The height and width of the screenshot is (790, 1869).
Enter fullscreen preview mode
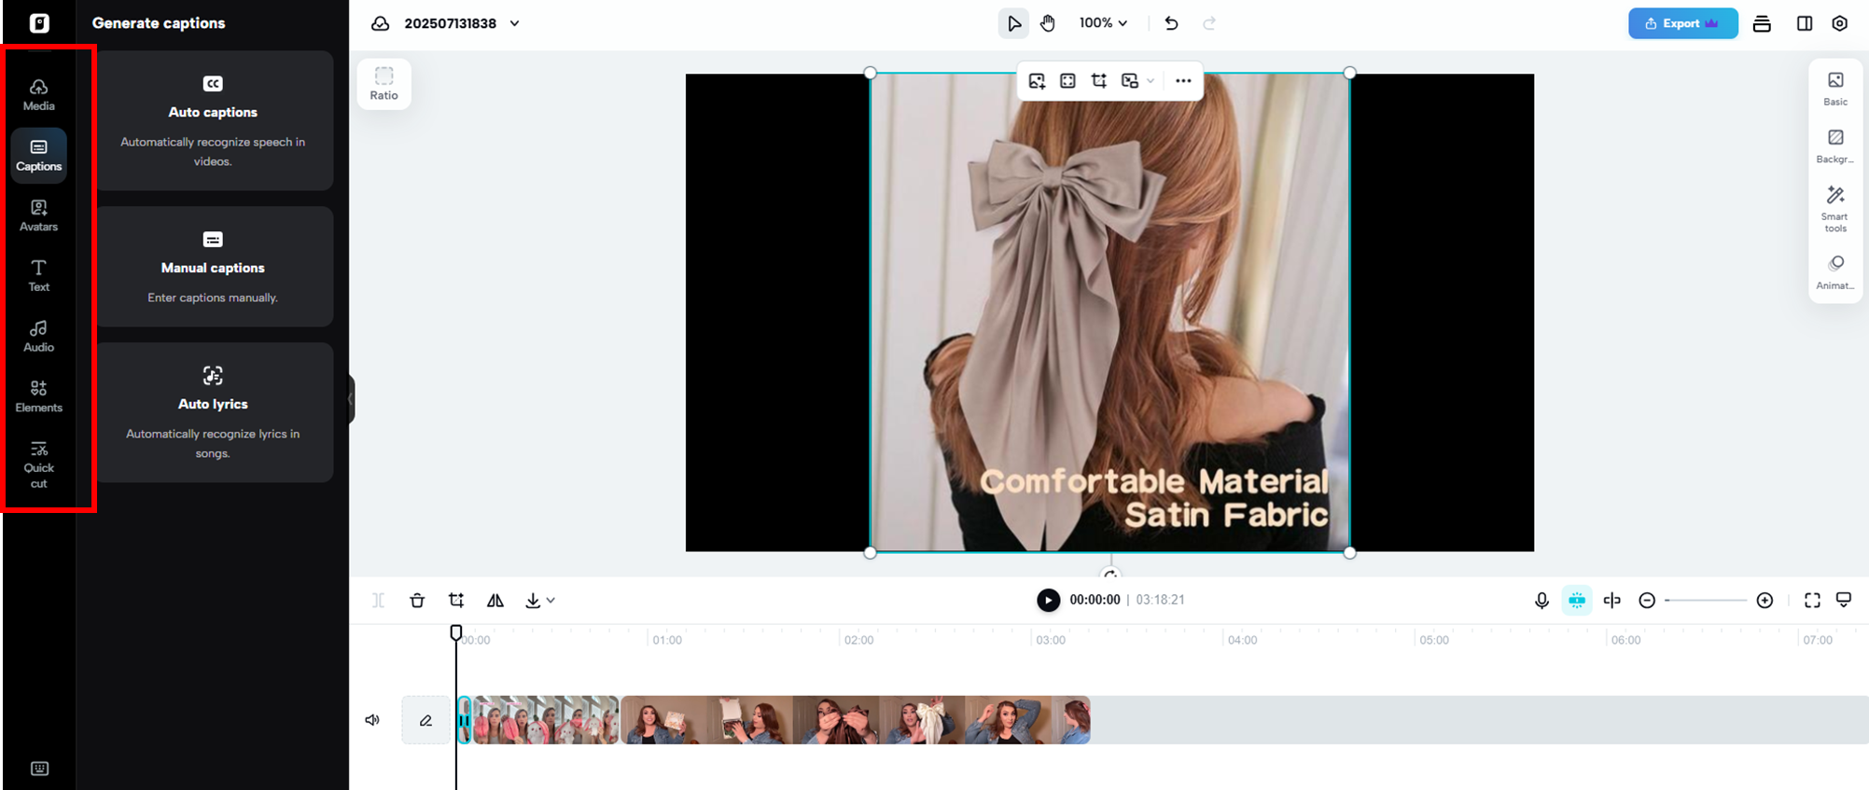point(1812,600)
